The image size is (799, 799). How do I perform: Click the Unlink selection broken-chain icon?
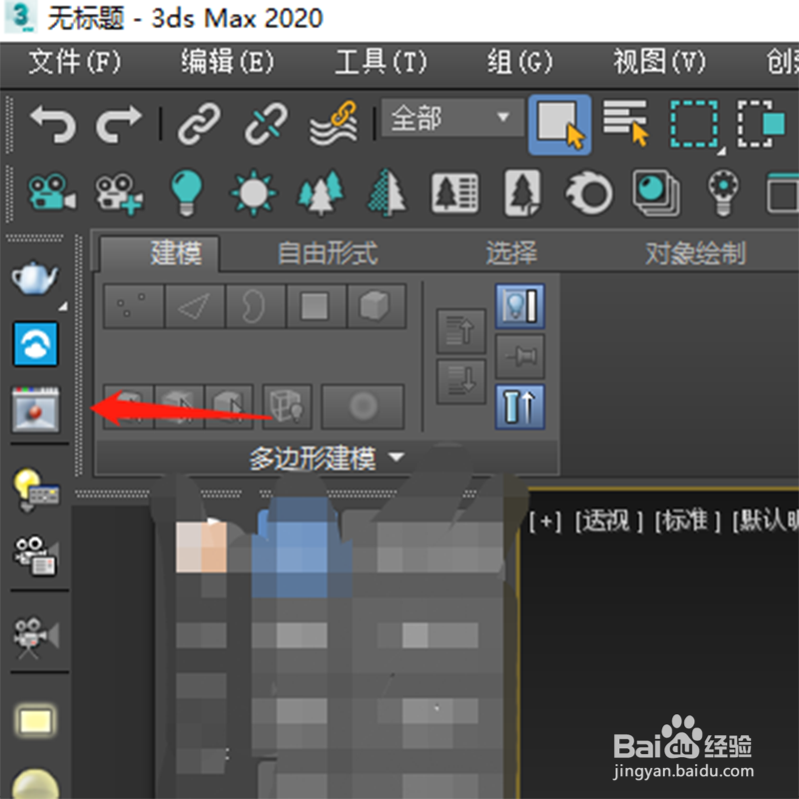[266, 124]
